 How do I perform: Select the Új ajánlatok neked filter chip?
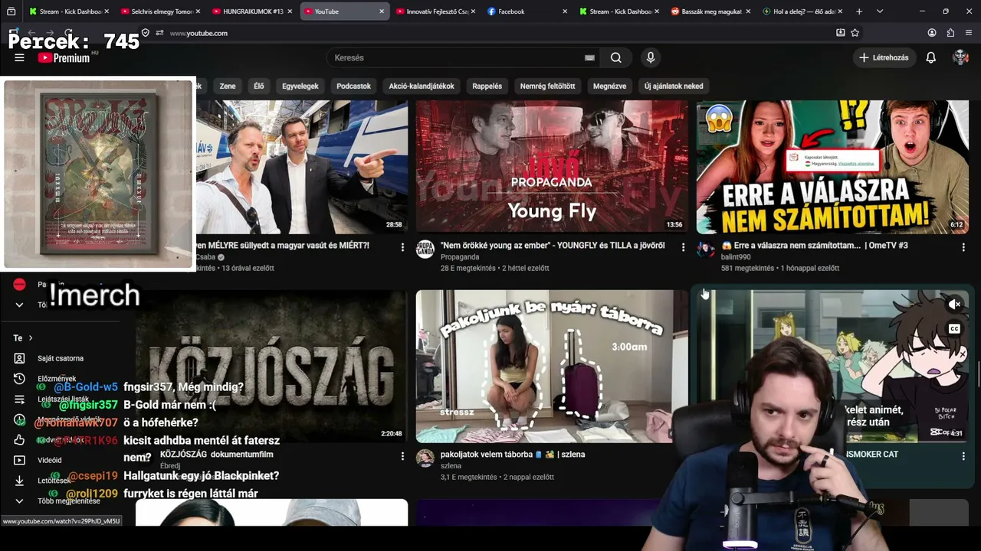tap(674, 86)
